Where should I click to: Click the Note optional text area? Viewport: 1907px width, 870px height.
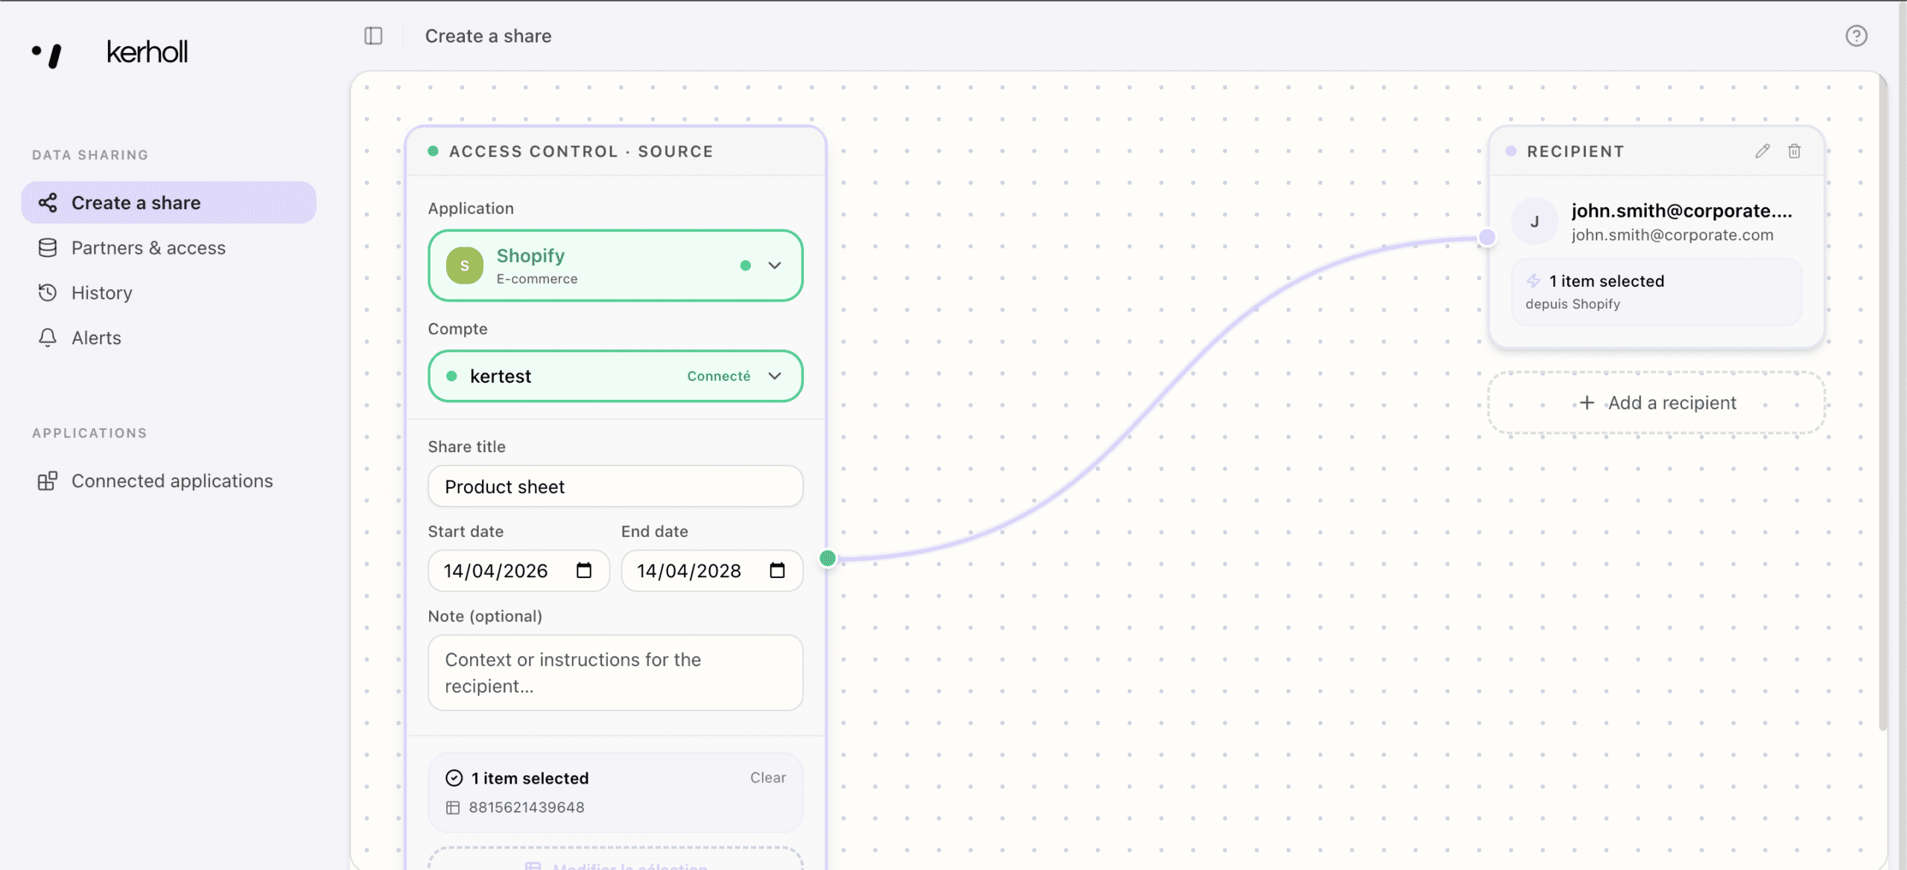(x=615, y=673)
